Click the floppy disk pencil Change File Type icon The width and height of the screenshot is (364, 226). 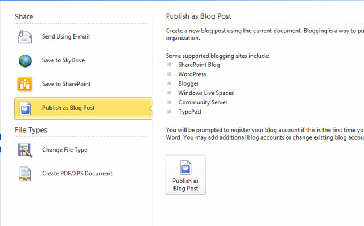tap(25, 150)
